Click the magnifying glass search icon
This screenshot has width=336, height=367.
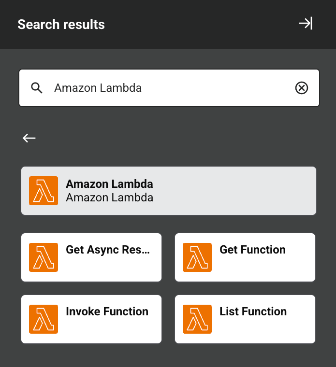(x=37, y=88)
